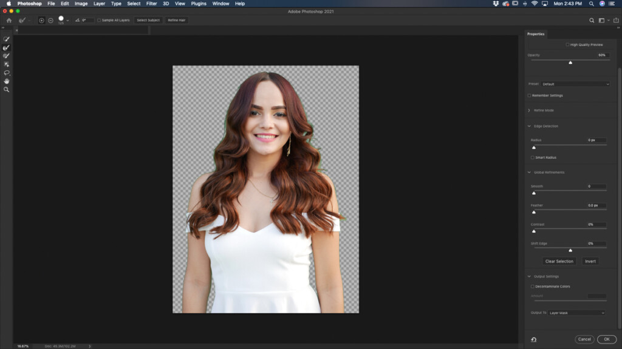Open Spotlight search in menu bar
Viewport: 622px width, 349px height.
click(x=591, y=4)
